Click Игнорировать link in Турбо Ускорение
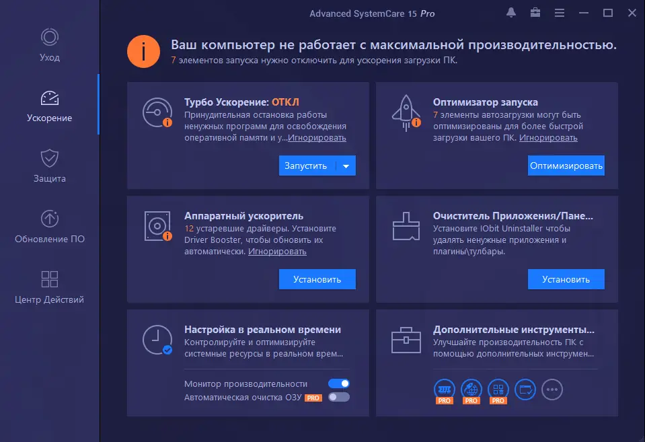This screenshot has height=442, width=645. click(x=317, y=138)
